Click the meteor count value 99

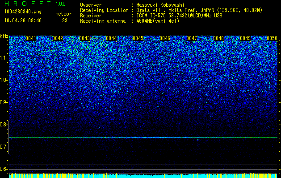[x=65, y=20]
